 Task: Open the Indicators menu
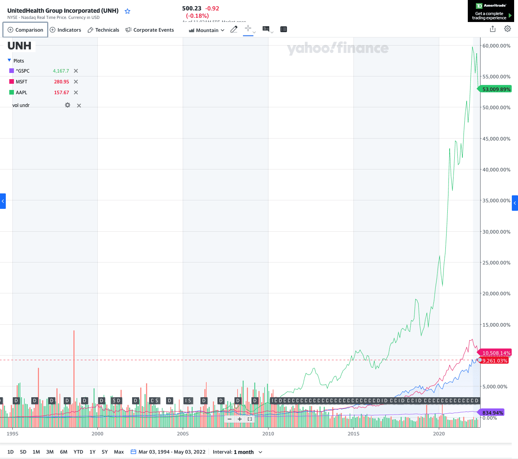pyautogui.click(x=66, y=30)
